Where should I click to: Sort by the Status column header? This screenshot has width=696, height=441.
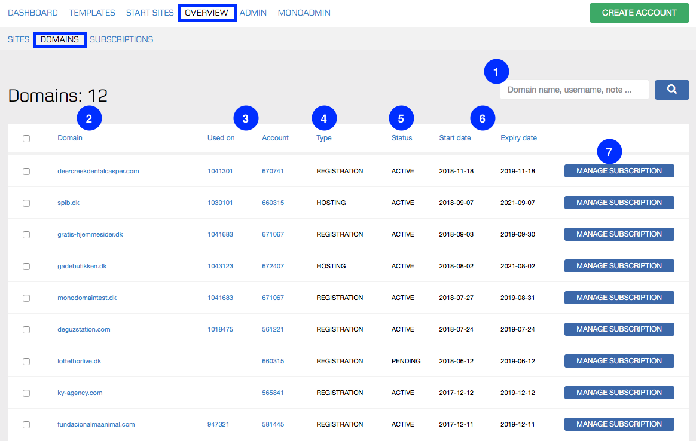pyautogui.click(x=402, y=138)
